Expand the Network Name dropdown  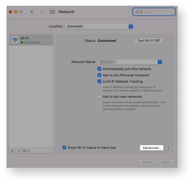(130, 62)
